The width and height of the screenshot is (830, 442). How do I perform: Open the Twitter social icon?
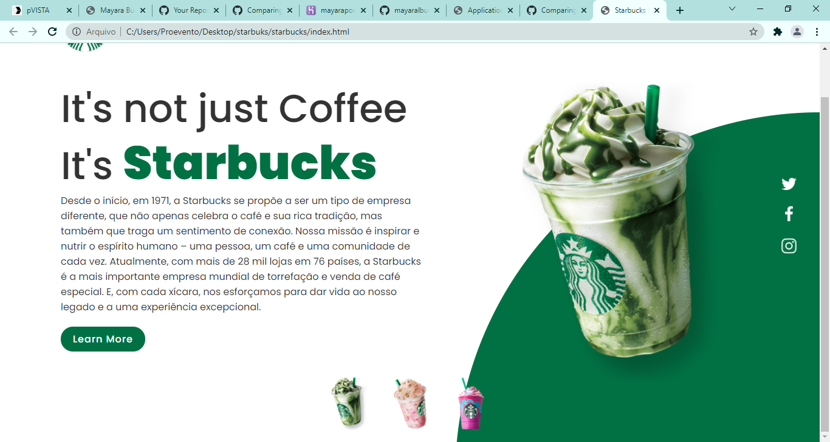click(x=789, y=184)
